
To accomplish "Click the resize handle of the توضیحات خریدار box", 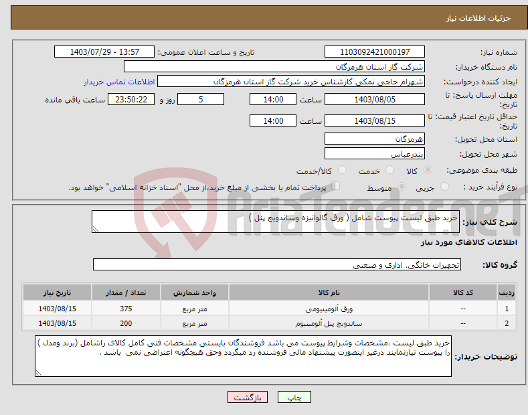I will (x=39, y=373).
